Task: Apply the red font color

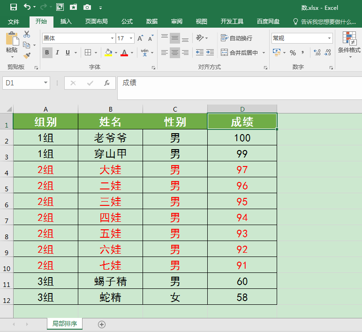Action: (124, 53)
